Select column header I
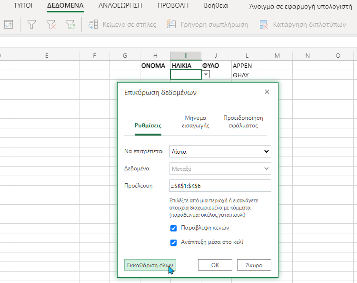Image resolution: width=357 pixels, height=283 pixels. 186,56
